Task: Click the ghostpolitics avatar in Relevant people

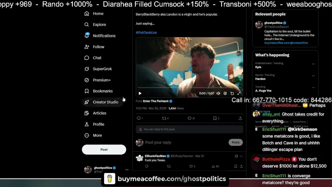Action: click(259, 25)
